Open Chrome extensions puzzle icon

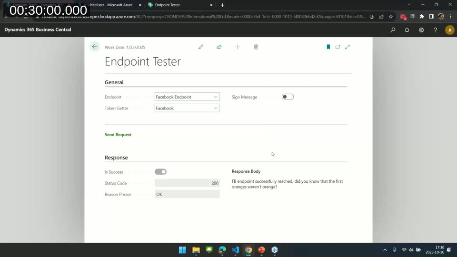click(422, 17)
